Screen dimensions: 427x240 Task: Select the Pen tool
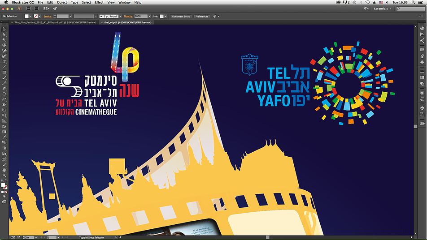click(x=4, y=51)
